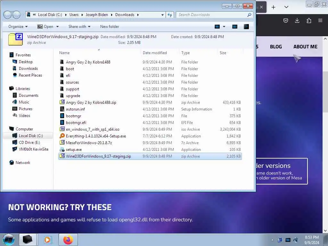This screenshot has height=246, width=328.
Task: Select Pictures library in navigation pane
Action: 26,109
